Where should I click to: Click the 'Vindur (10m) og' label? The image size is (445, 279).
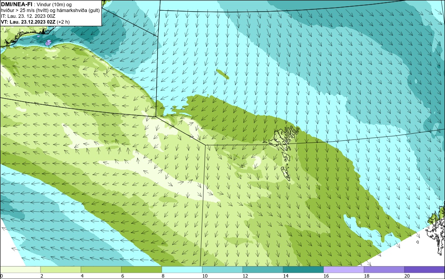[x=54, y=4]
